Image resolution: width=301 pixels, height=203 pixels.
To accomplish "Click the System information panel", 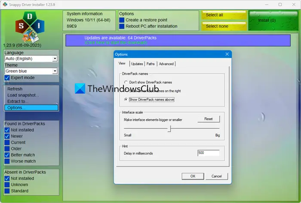I will [x=89, y=21].
